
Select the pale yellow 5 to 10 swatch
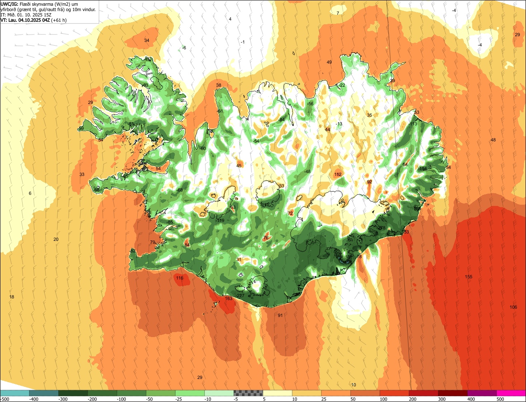(277, 393)
